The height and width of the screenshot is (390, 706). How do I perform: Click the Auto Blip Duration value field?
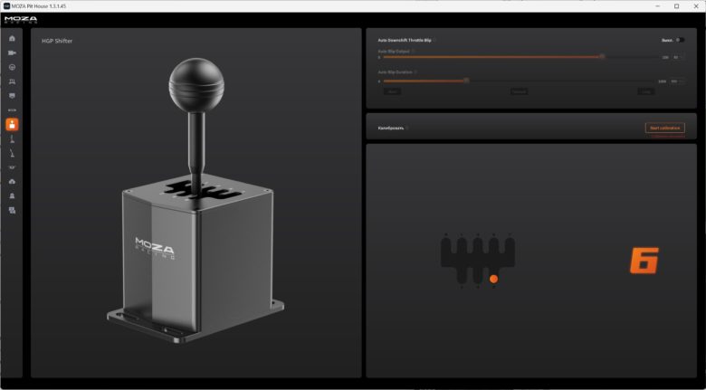[677, 81]
